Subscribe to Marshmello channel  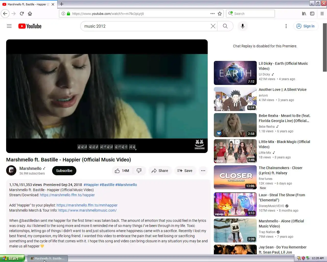[64, 171]
